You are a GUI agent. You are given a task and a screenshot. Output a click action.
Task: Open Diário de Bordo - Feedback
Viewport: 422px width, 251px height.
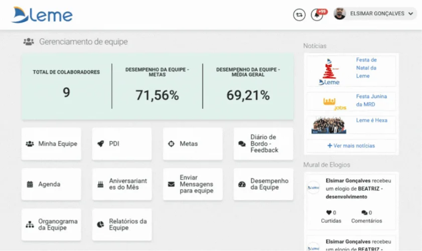(x=264, y=144)
